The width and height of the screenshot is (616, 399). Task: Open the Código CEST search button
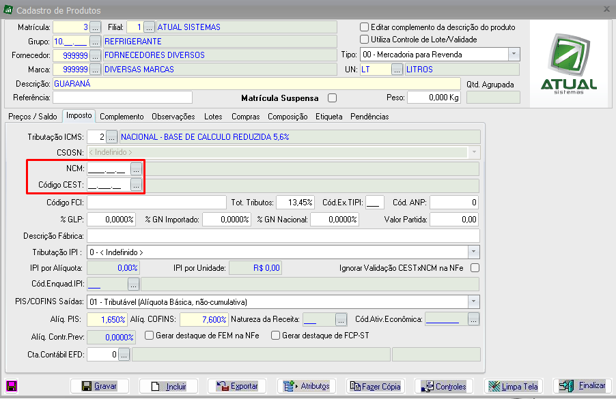coord(136,185)
